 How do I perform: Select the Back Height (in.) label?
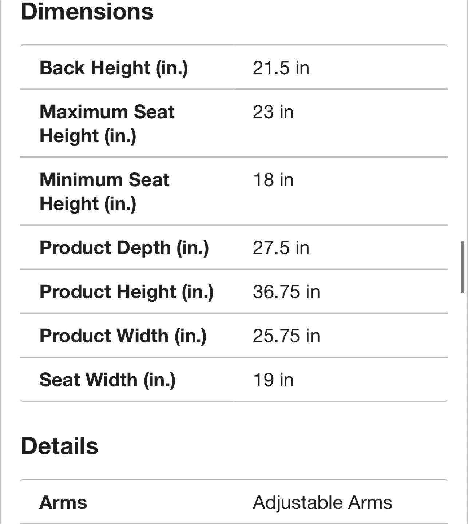[114, 68]
